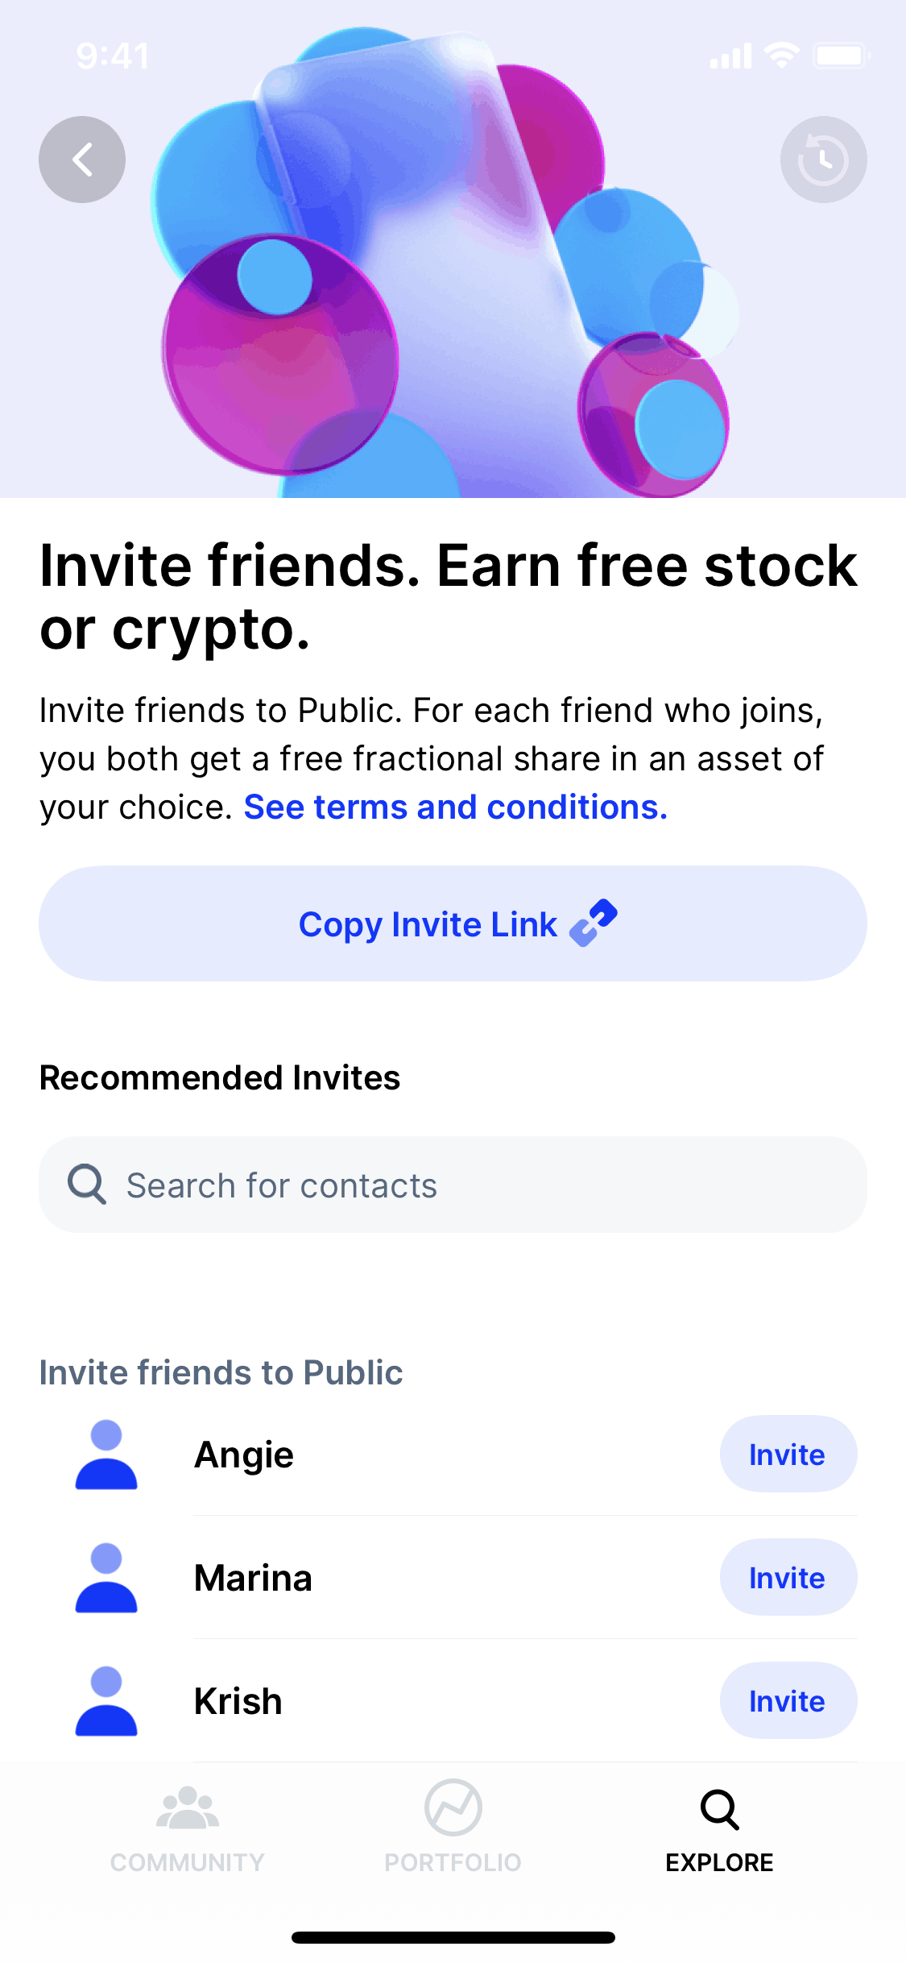Tap the battery status icon
The height and width of the screenshot is (1963, 906).
tap(842, 56)
